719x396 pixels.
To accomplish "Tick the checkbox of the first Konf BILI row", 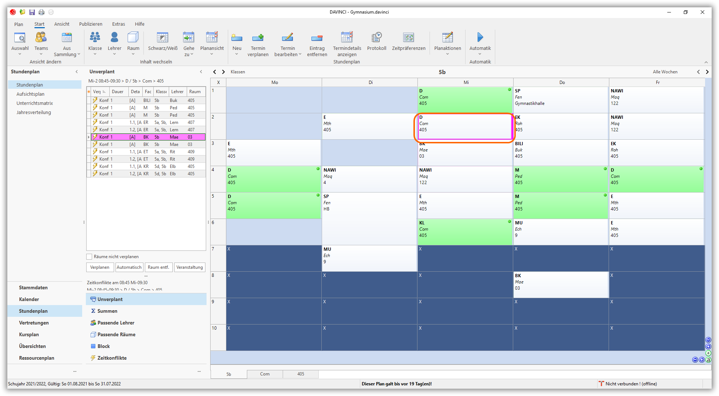I will coord(89,100).
